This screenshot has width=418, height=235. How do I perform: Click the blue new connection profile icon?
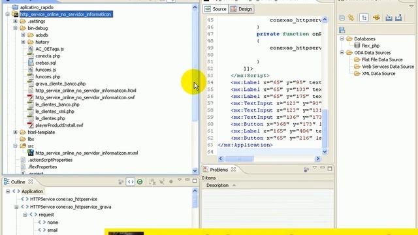pyautogui.click(x=342, y=30)
